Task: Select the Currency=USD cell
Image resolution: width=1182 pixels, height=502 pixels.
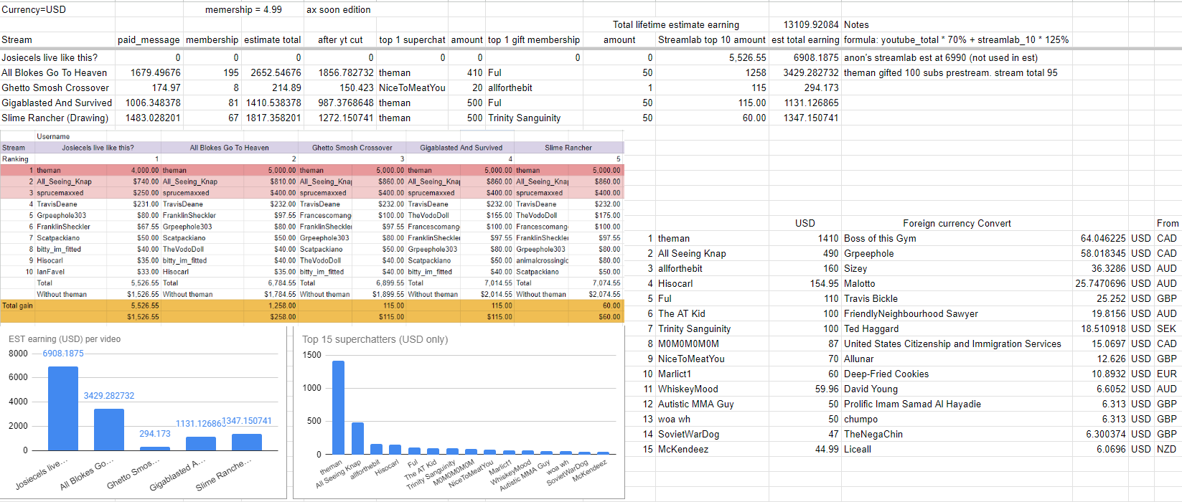Action: [x=34, y=10]
